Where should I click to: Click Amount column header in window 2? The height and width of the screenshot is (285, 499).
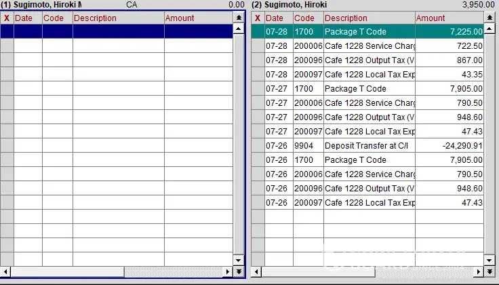point(448,18)
